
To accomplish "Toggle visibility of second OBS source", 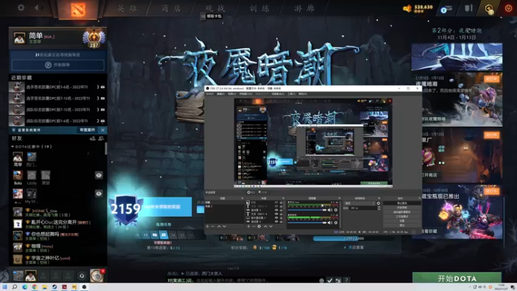I will [x=277, y=206].
